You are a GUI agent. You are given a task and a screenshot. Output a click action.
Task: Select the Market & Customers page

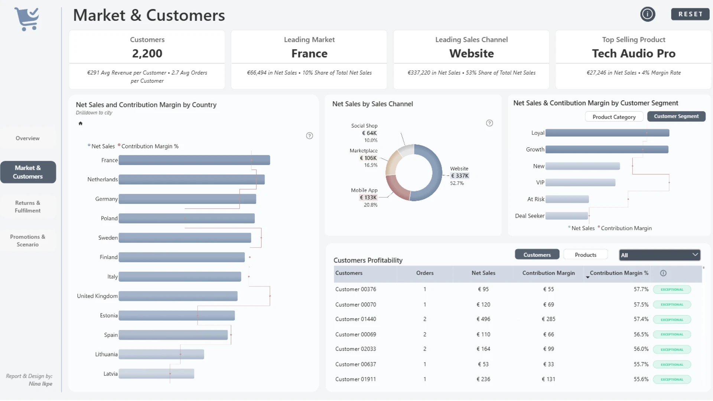[28, 172]
